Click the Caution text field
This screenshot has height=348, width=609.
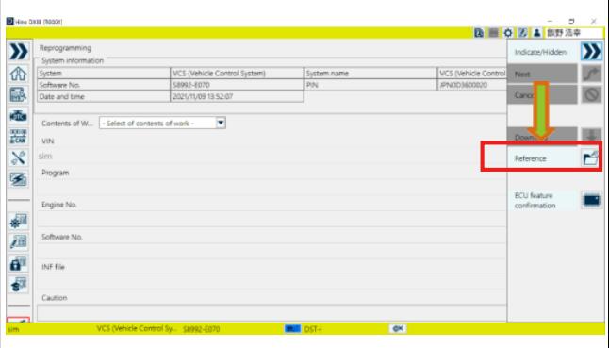272,313
